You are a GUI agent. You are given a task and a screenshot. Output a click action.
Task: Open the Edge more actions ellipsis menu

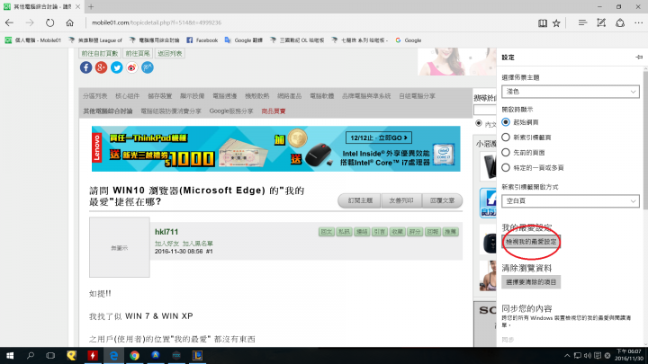pos(638,23)
